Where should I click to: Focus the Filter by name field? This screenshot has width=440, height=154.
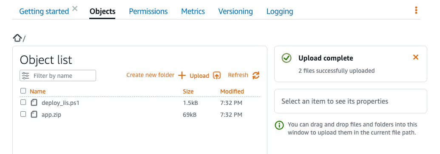click(x=58, y=76)
